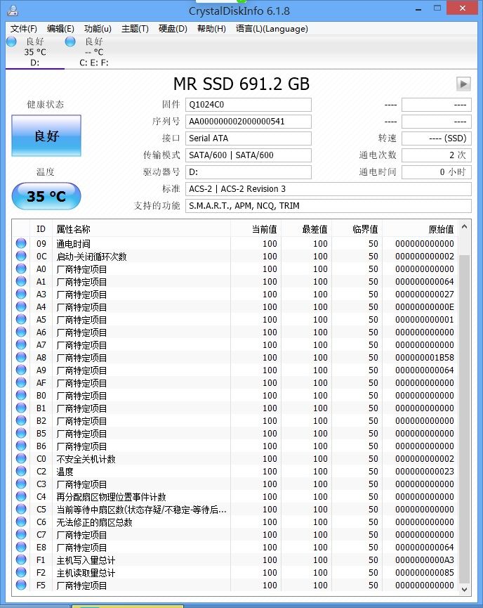The height and width of the screenshot is (608, 483).
Task: Open the 语言(L)(Language) menu
Action: coord(272,29)
